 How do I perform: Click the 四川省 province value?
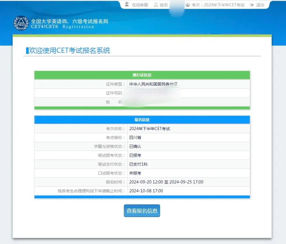coord(135,138)
